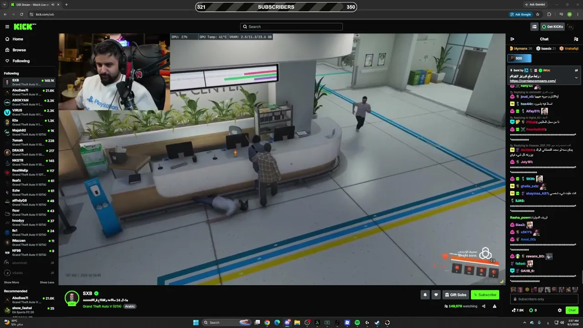Open AbuSwe7l channel under Following

pos(29,92)
